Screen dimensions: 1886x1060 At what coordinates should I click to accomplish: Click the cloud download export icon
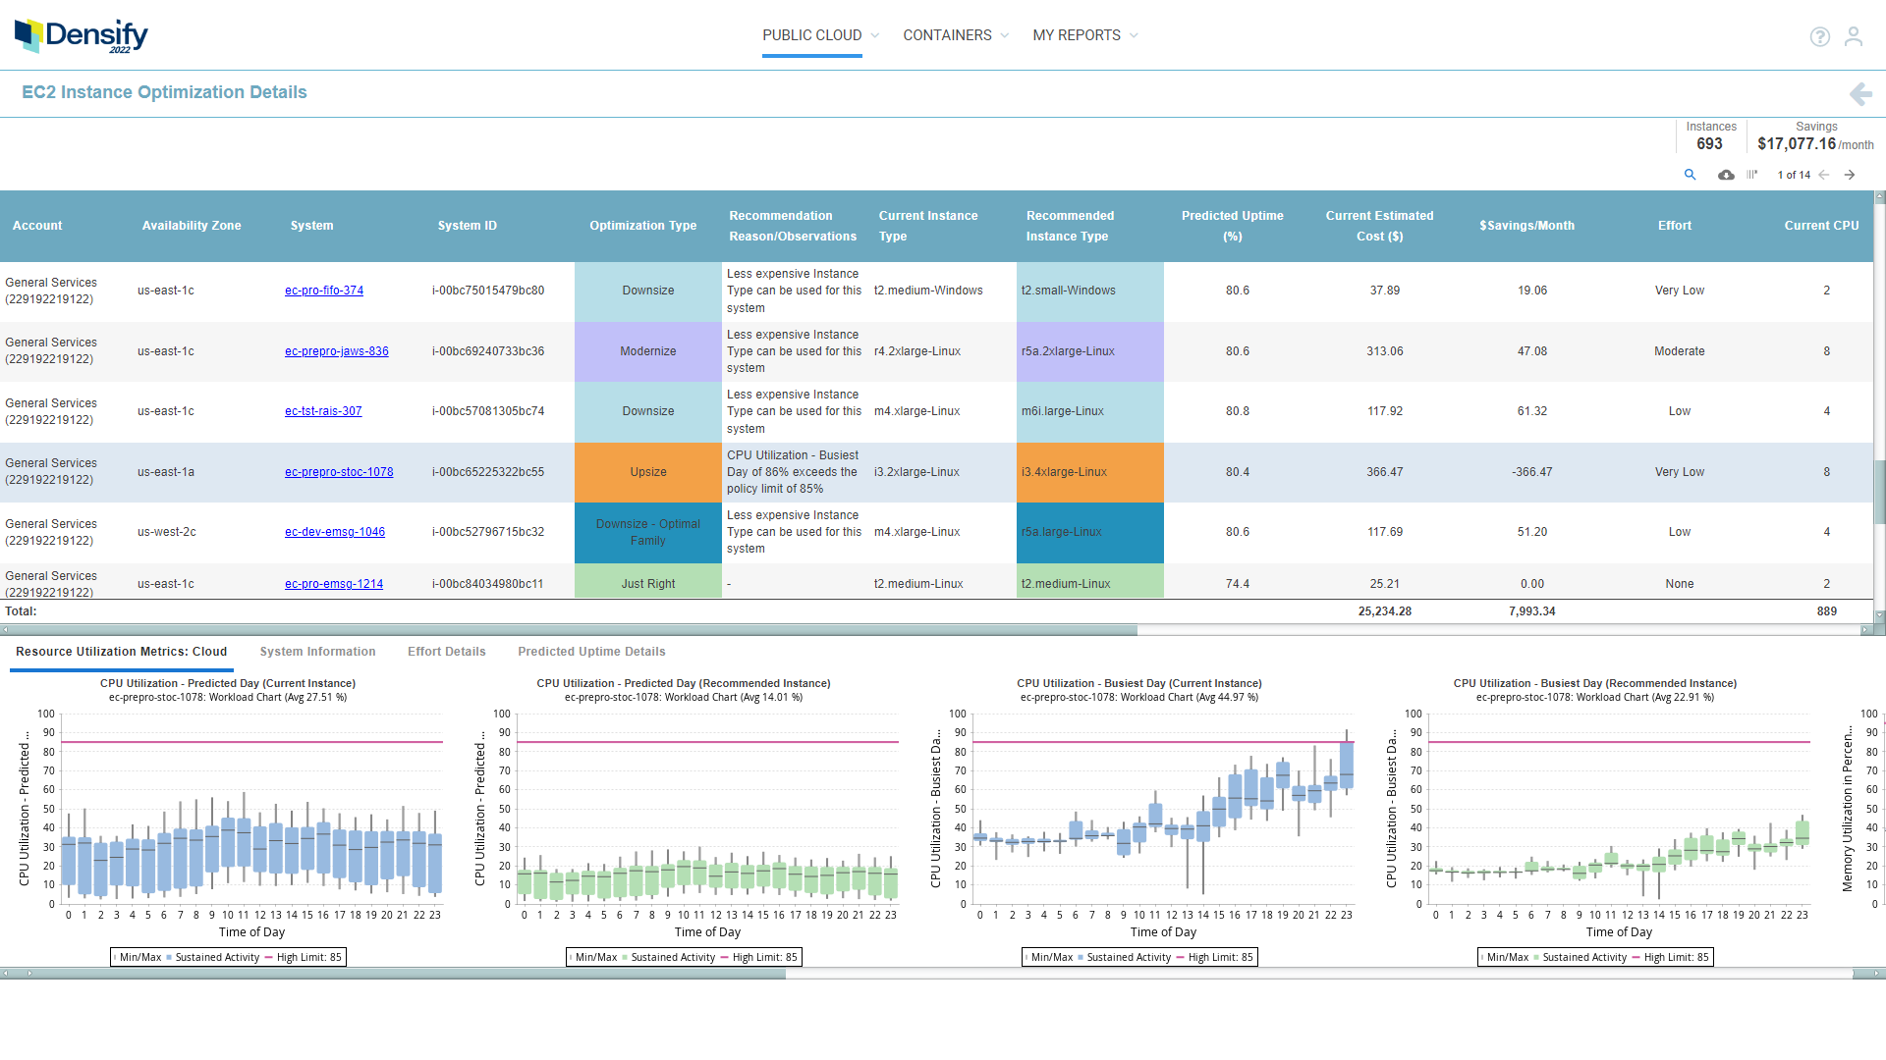(x=1727, y=175)
